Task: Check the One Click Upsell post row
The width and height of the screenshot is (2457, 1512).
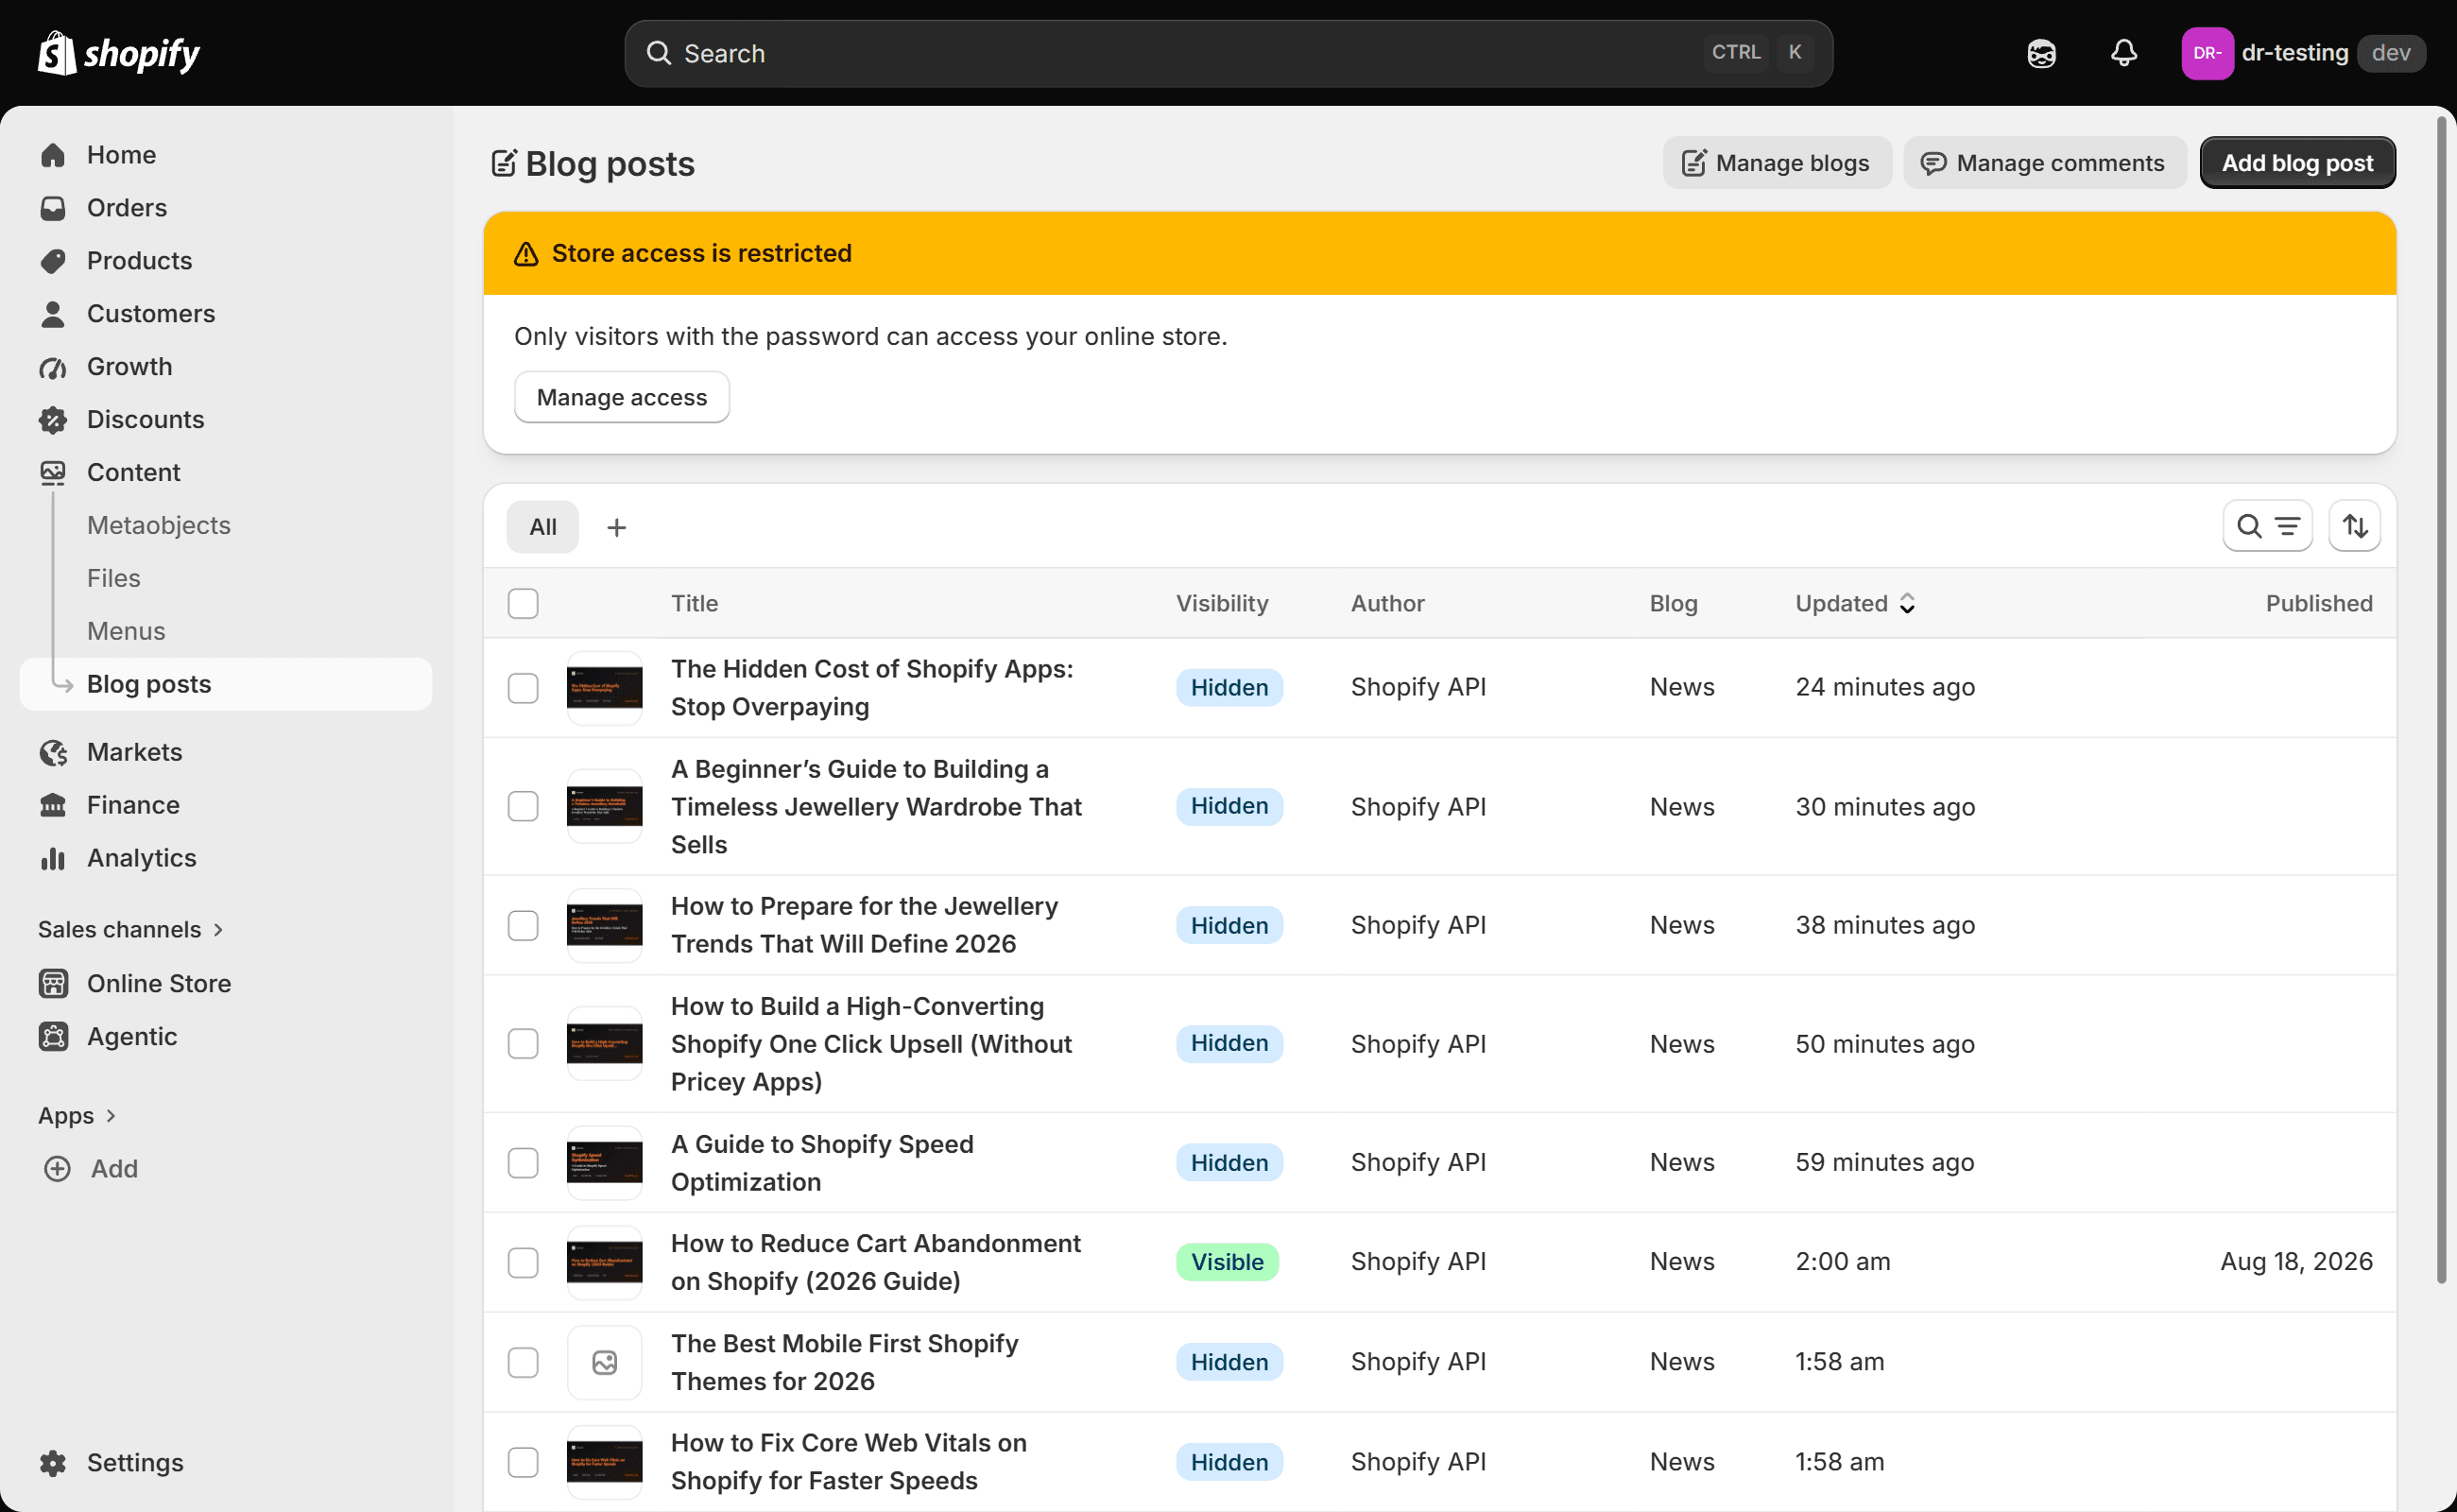Action: click(523, 1043)
